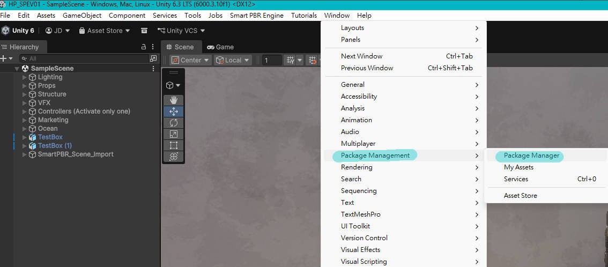The height and width of the screenshot is (267, 608).
Task: Expand the Props object arrow
Action: click(x=25, y=86)
